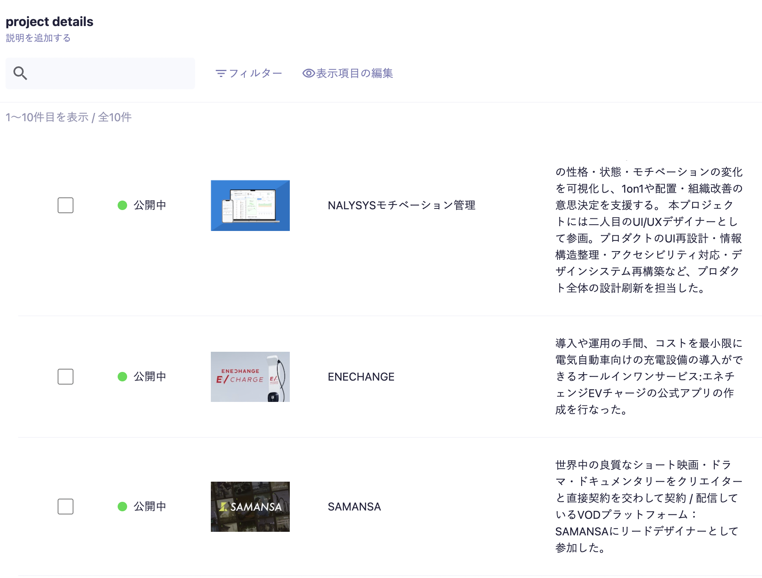Click the SAMANSA project title
The width and height of the screenshot is (762, 578).
pyautogui.click(x=354, y=507)
